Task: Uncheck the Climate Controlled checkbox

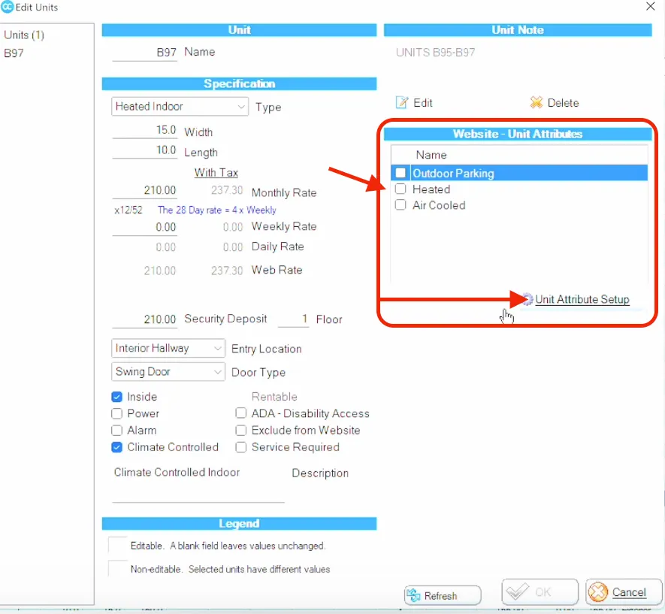Action: (116, 447)
